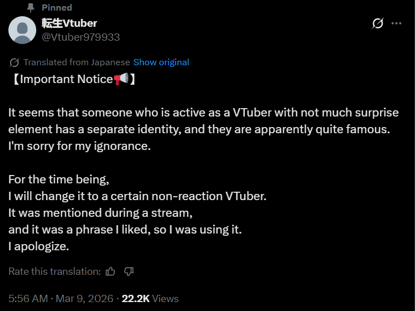Screen dimensions: 415x311
Task: Click the Rate this translation label
Action: tap(55, 271)
